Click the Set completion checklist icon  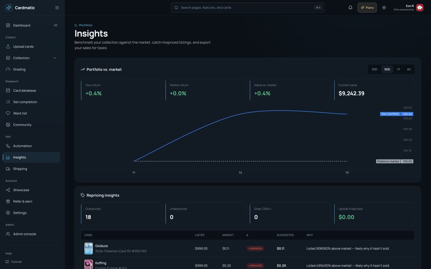click(8, 102)
